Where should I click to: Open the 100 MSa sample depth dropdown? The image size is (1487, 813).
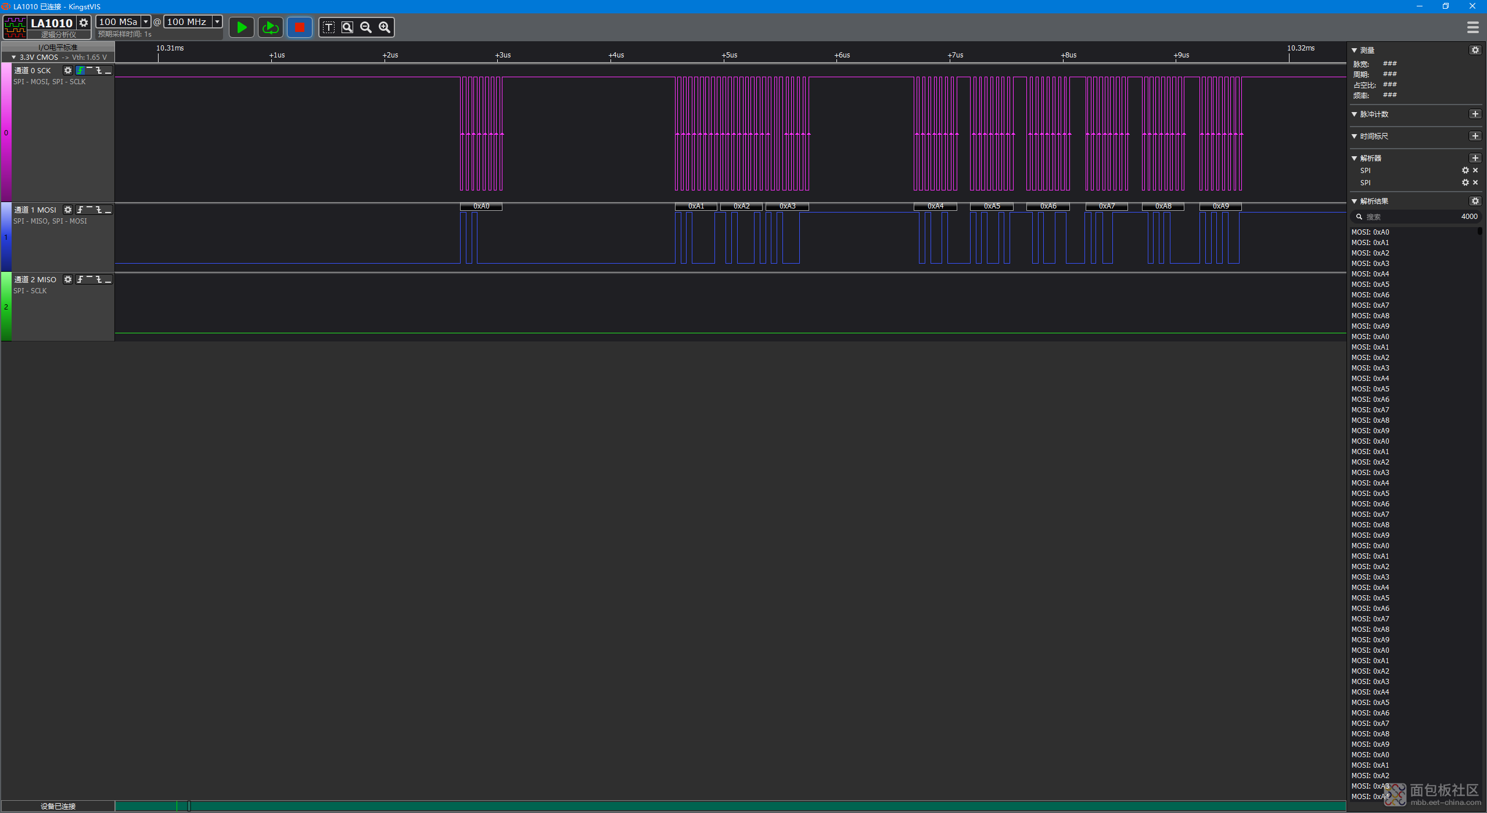[x=146, y=21]
